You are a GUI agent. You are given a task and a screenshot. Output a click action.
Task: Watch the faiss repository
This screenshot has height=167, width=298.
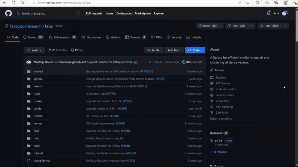click(x=207, y=26)
